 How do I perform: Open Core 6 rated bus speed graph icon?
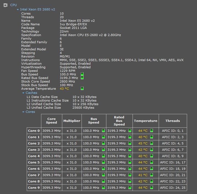click(130, 168)
